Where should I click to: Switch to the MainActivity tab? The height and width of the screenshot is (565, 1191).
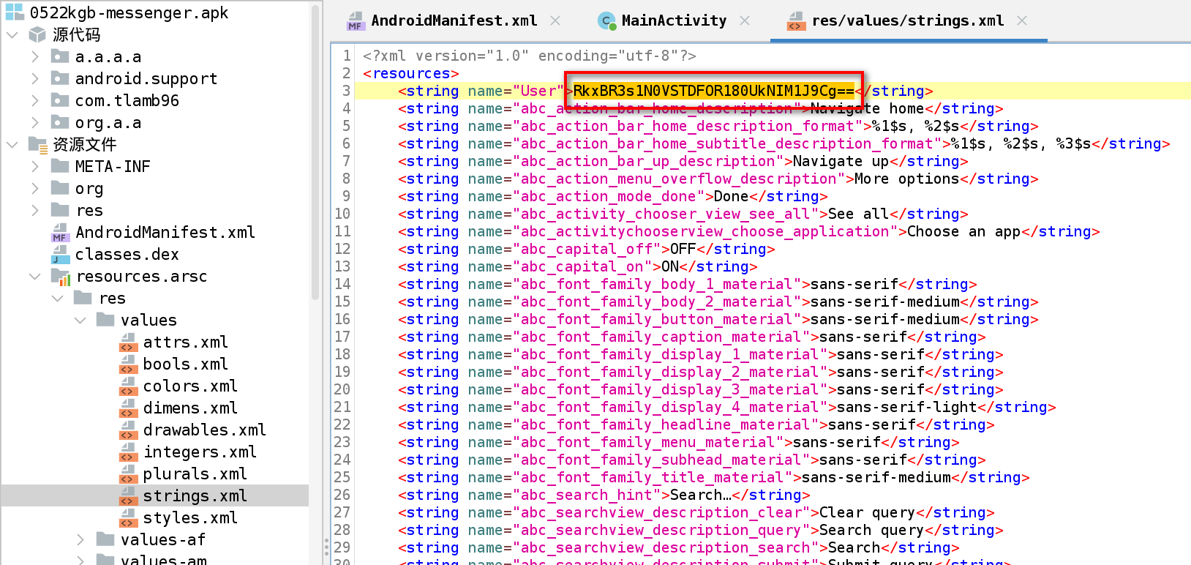click(674, 20)
